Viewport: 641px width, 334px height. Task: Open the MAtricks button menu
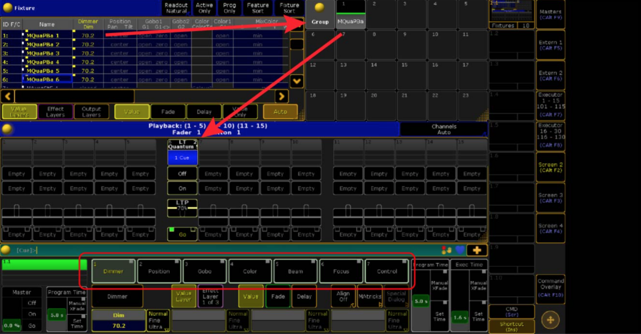tap(370, 296)
